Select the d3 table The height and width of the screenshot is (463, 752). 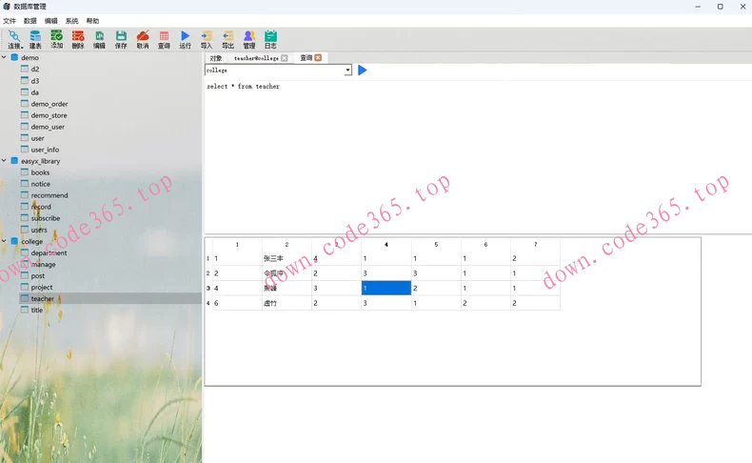35,81
